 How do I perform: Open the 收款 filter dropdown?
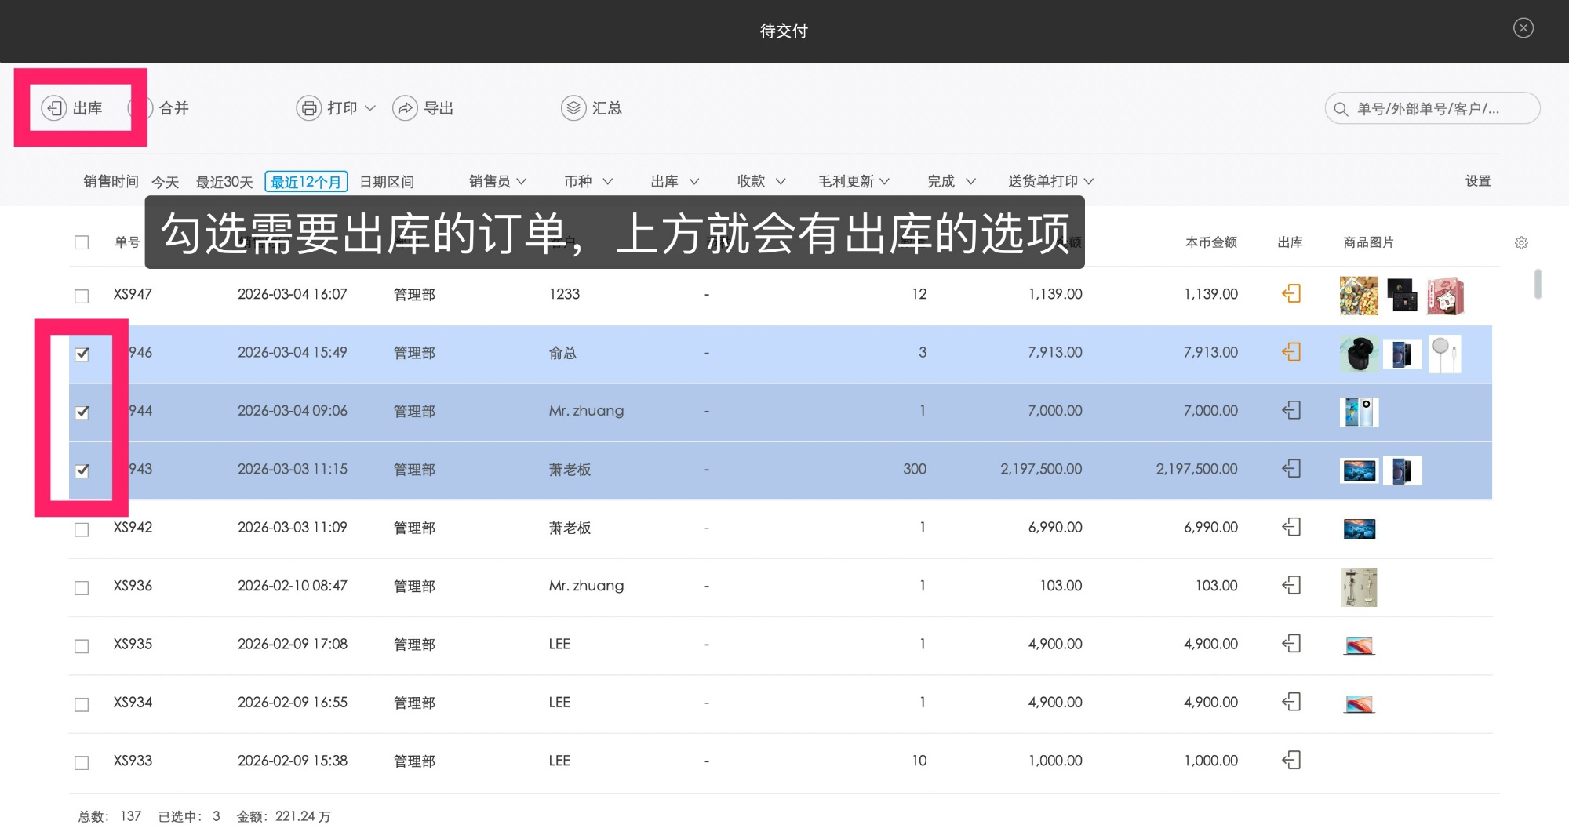pyautogui.click(x=760, y=182)
